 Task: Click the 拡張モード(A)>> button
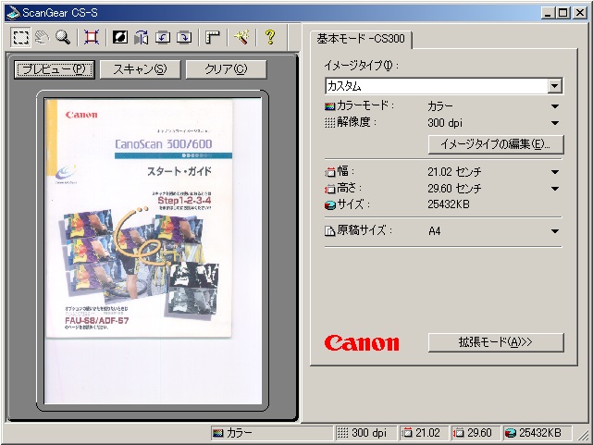click(496, 342)
